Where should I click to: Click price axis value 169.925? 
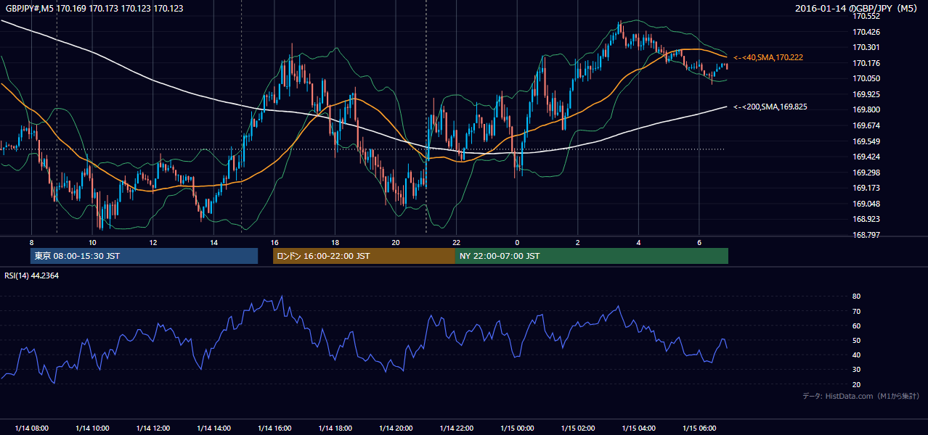(x=866, y=94)
